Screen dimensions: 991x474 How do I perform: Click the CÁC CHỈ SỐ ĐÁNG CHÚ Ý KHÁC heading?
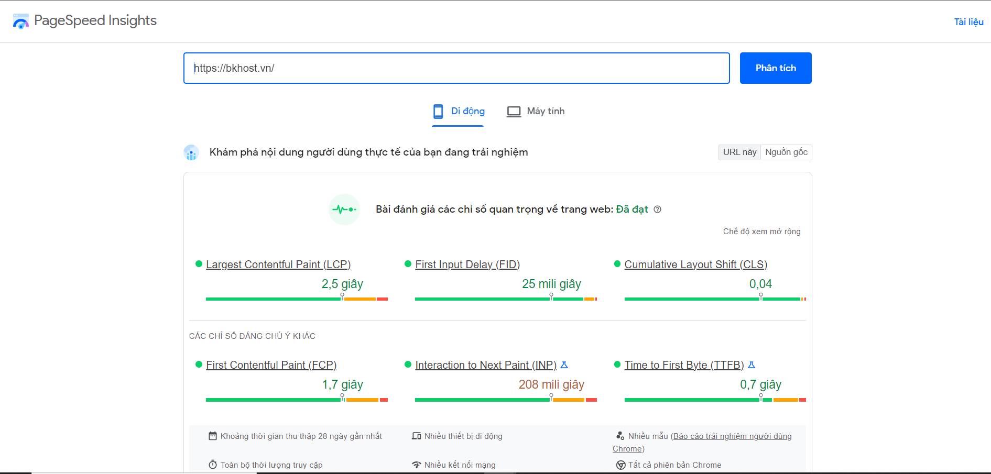click(x=252, y=336)
